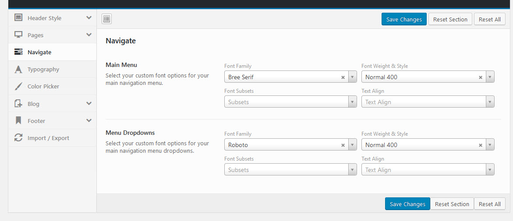
Task: Open Main Menu Font Subsets dropdown
Action: click(x=290, y=102)
